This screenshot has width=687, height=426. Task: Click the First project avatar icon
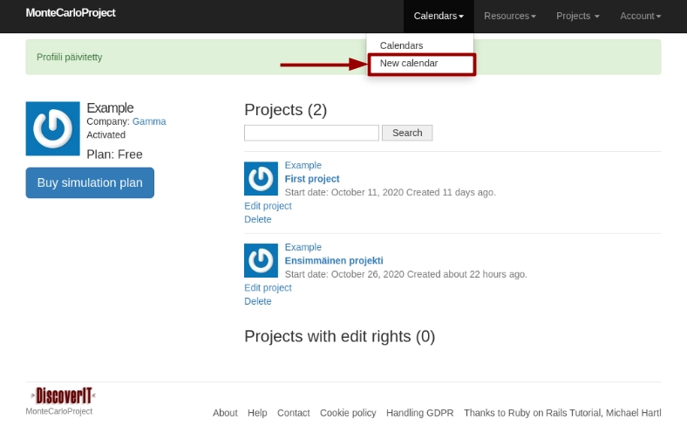[261, 178]
